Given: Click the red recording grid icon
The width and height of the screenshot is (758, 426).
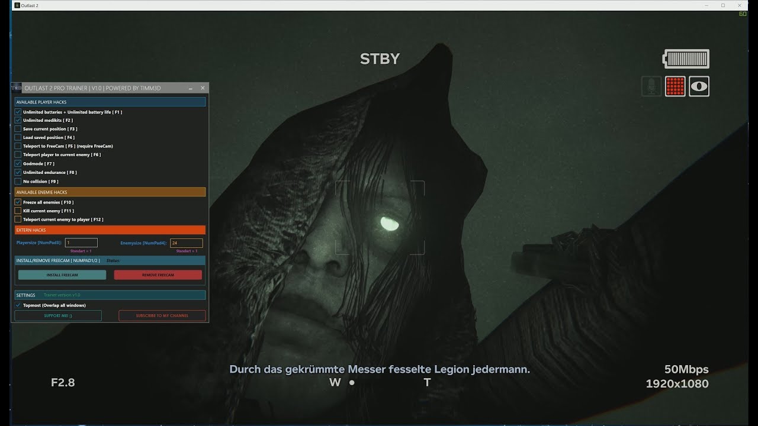Looking at the screenshot, I should coord(675,86).
